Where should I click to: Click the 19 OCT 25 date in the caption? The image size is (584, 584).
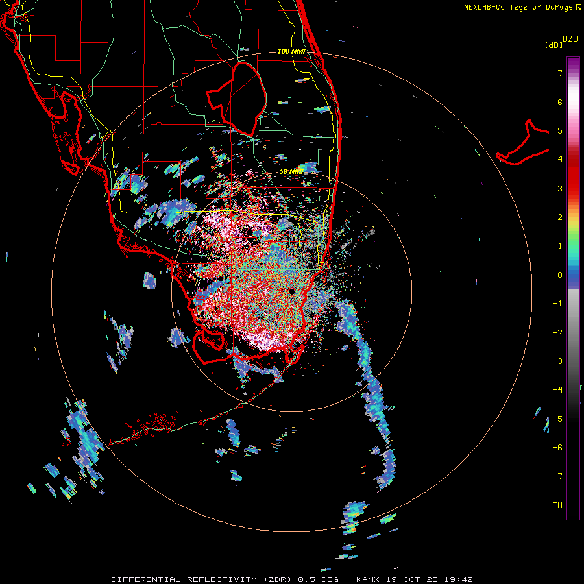(x=411, y=579)
